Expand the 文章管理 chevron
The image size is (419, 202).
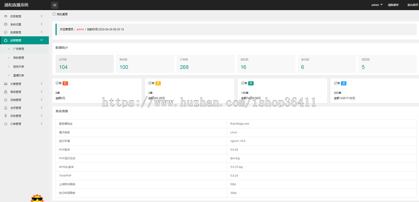[x=42, y=84]
